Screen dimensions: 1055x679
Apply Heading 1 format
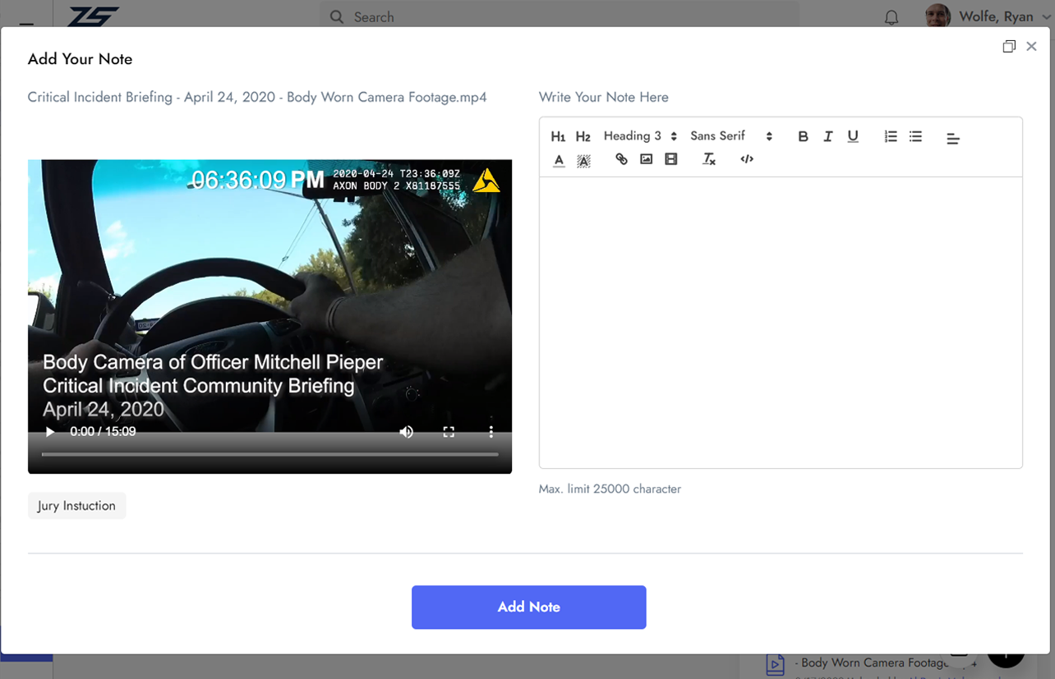(558, 137)
